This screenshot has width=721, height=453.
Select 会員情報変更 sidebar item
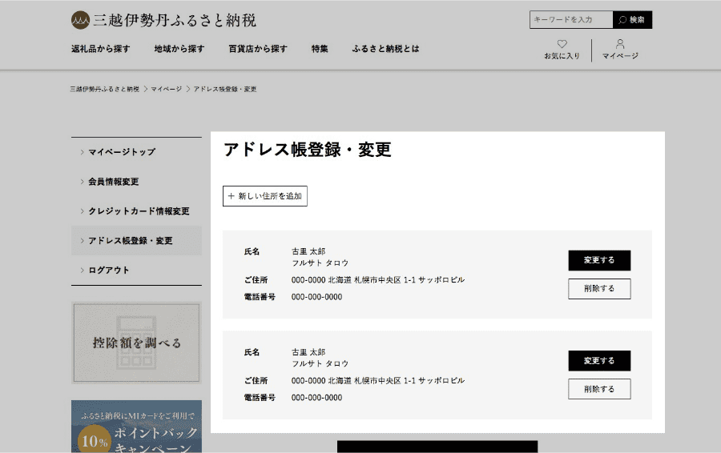[114, 182]
